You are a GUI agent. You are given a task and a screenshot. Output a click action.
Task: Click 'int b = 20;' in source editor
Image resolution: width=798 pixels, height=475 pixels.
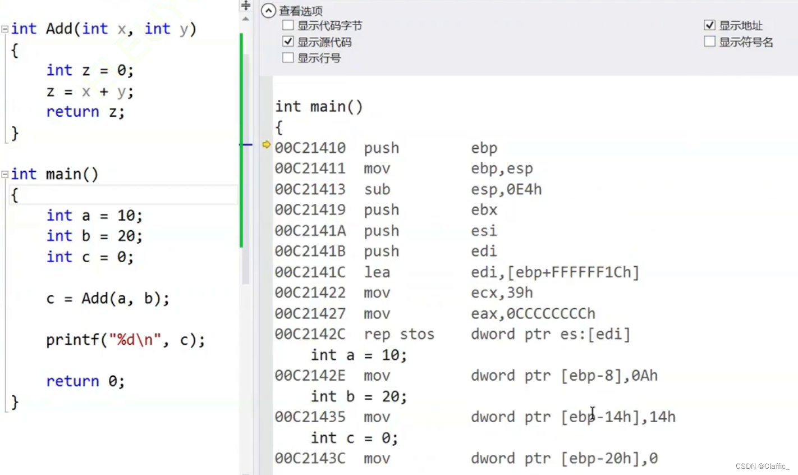[x=94, y=236]
